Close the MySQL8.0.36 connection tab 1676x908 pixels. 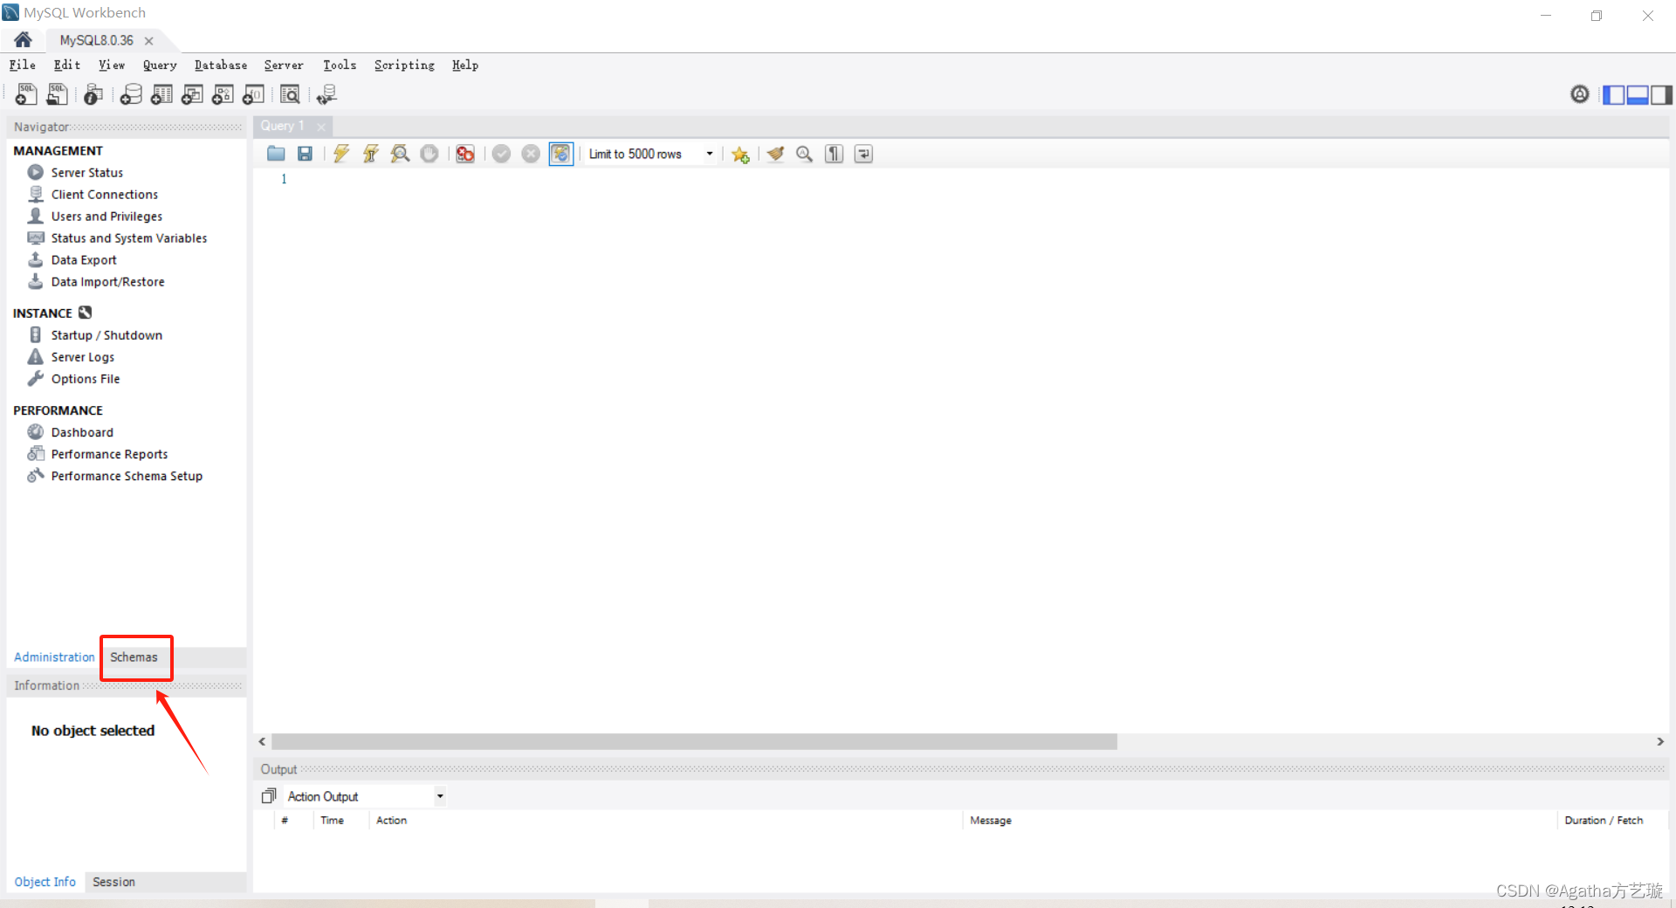tap(149, 41)
